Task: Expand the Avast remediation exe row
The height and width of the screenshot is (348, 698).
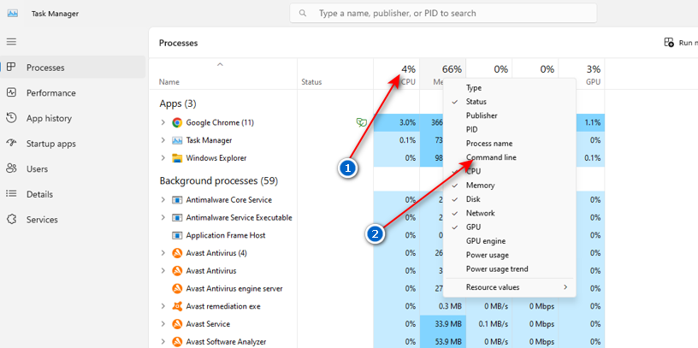Action: pyautogui.click(x=163, y=306)
